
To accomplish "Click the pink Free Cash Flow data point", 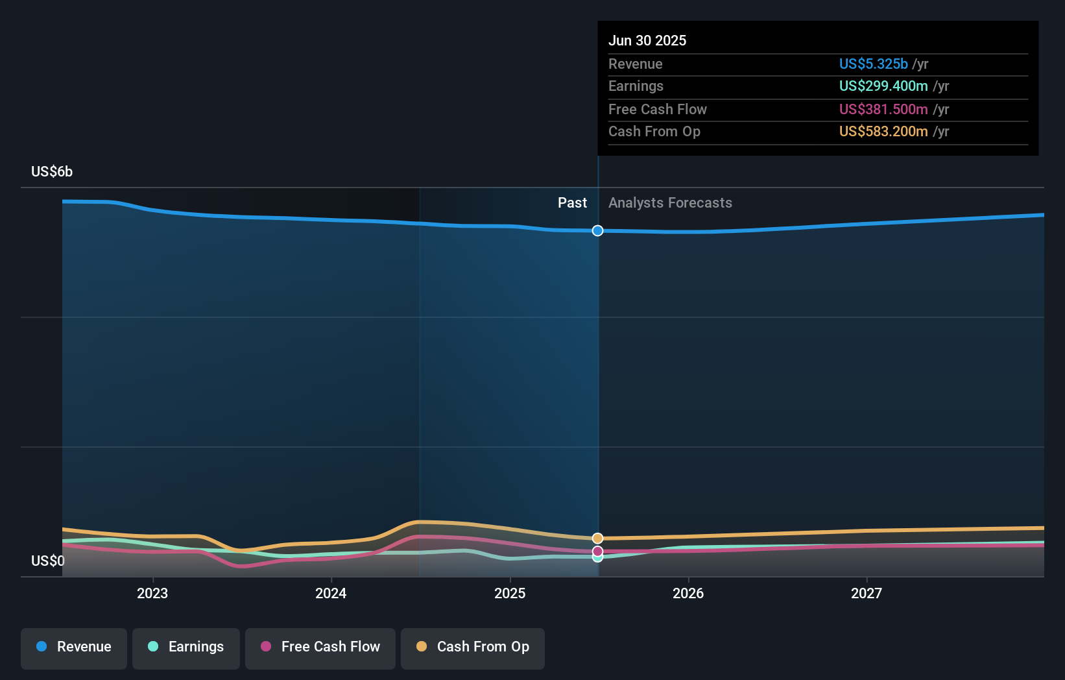I will [598, 552].
